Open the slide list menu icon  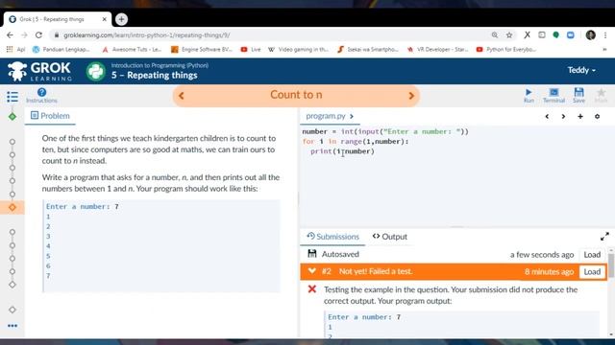pyautogui.click(x=12, y=96)
